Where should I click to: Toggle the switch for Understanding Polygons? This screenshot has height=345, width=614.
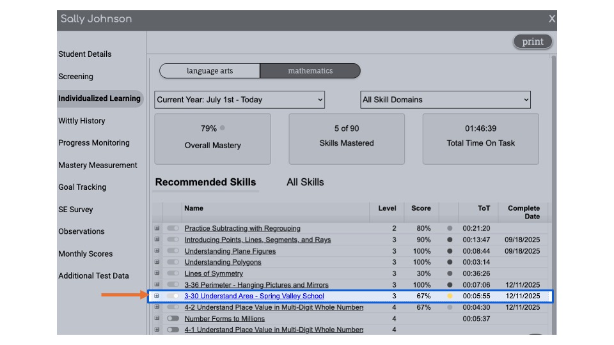[x=173, y=262]
